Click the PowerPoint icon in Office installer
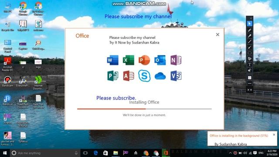This screenshot has width=279, height=157. [144, 60]
